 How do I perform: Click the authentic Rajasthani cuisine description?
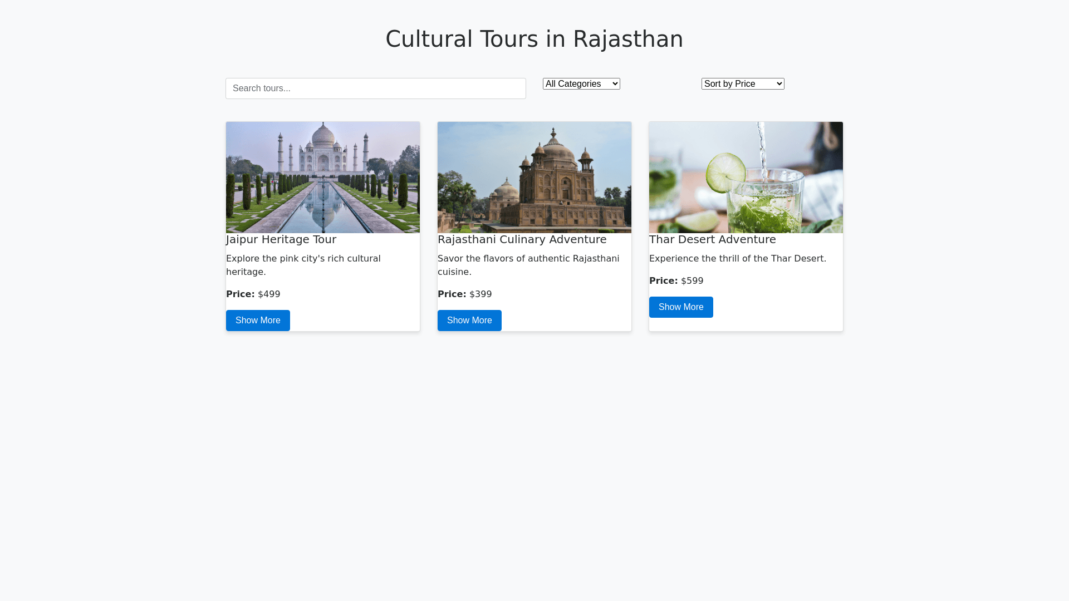[x=528, y=265]
